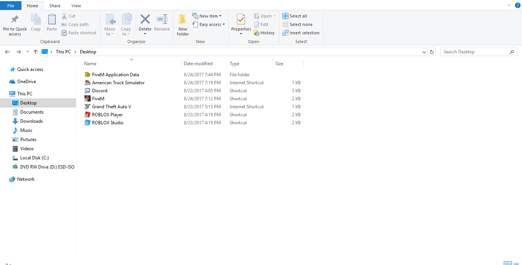
Task: Expand the Open button dropdown arrow
Action: tap(274, 16)
